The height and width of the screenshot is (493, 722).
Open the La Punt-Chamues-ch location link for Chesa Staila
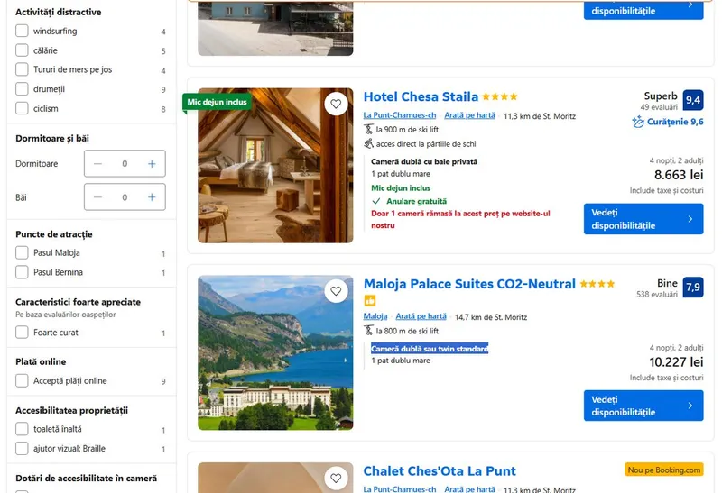click(x=400, y=115)
